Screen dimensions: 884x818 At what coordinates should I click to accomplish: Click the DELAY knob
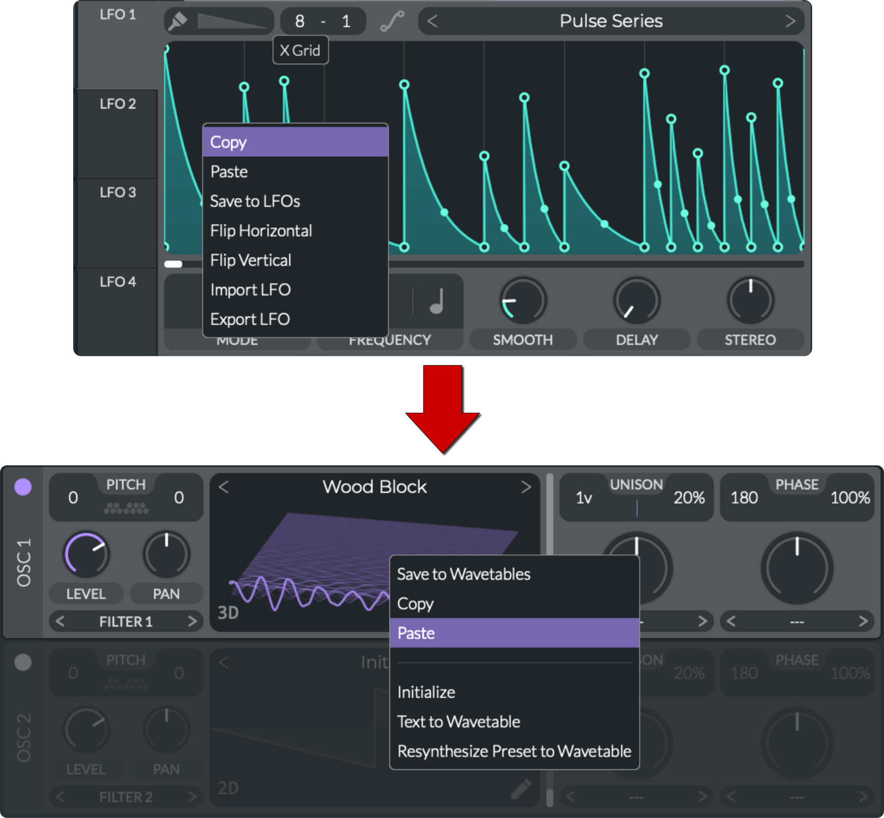point(637,301)
